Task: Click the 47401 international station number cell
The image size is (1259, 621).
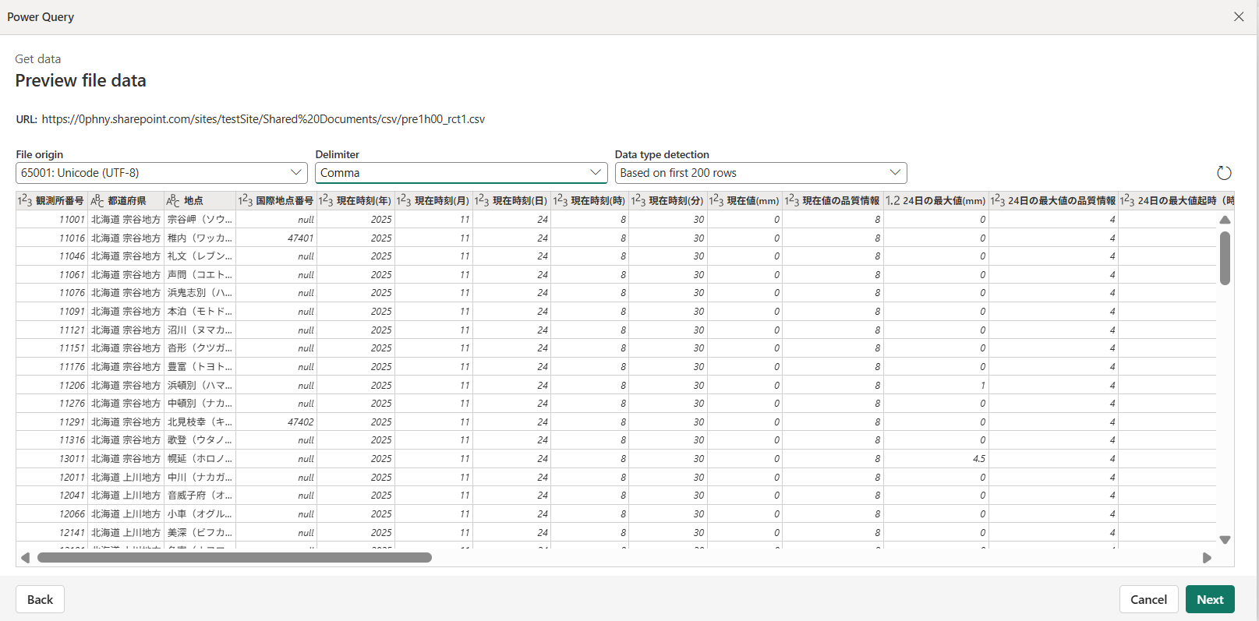Action: tap(276, 238)
